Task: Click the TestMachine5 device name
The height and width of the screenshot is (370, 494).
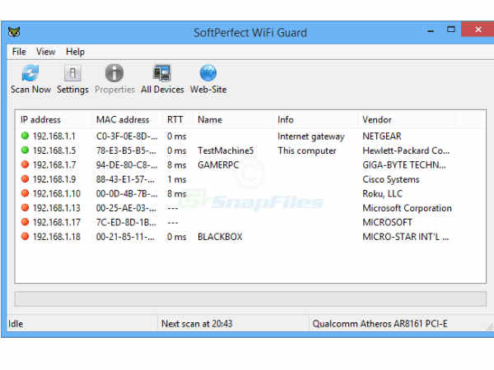Action: (x=226, y=150)
